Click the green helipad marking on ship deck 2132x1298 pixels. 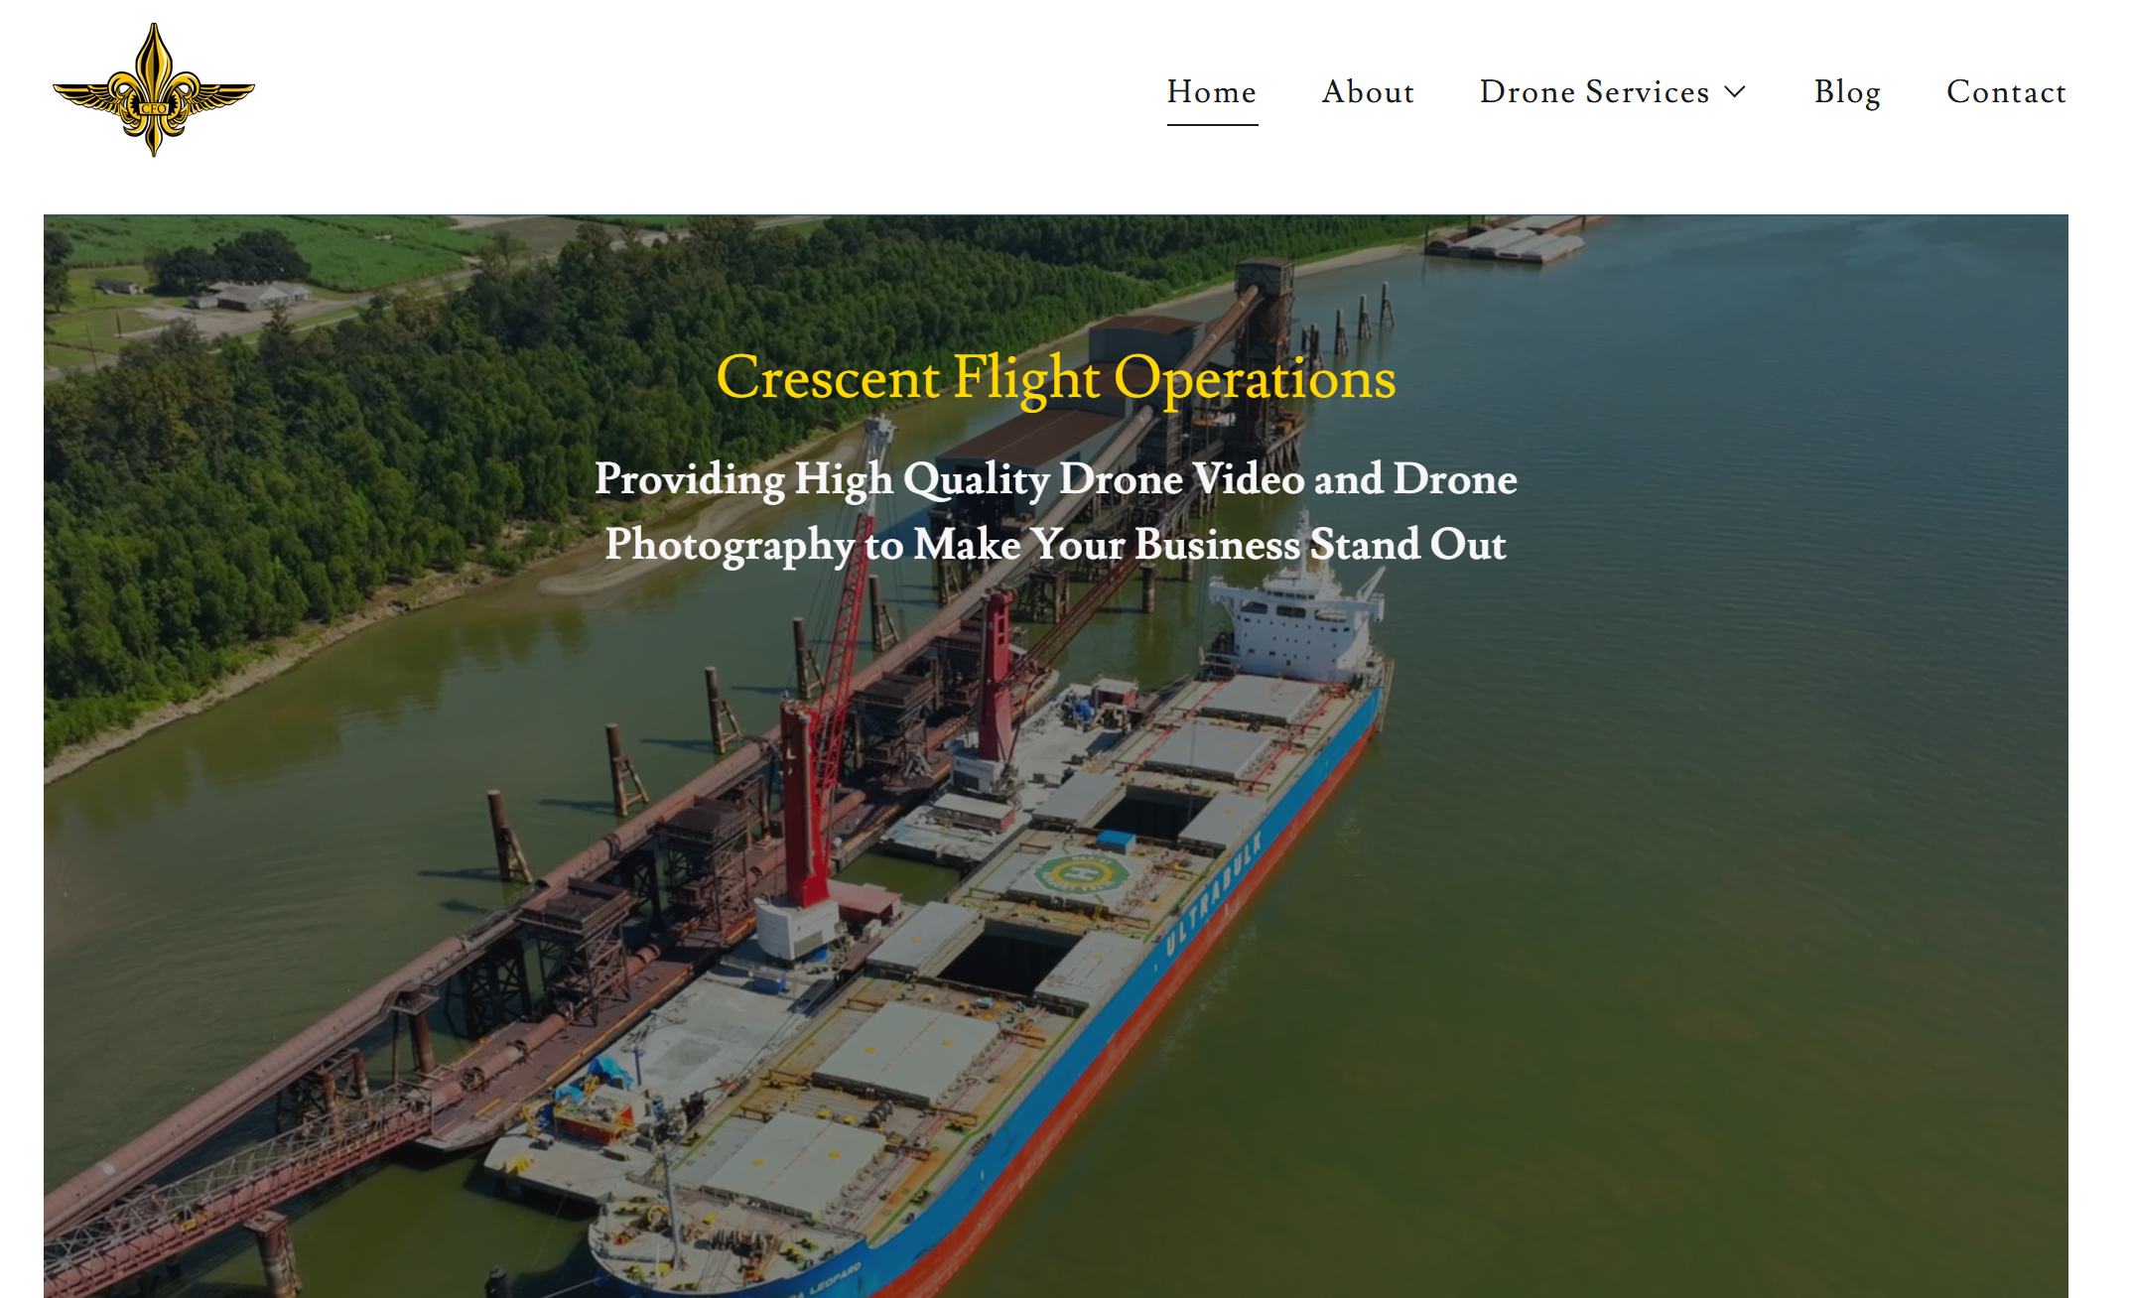[x=1080, y=874]
